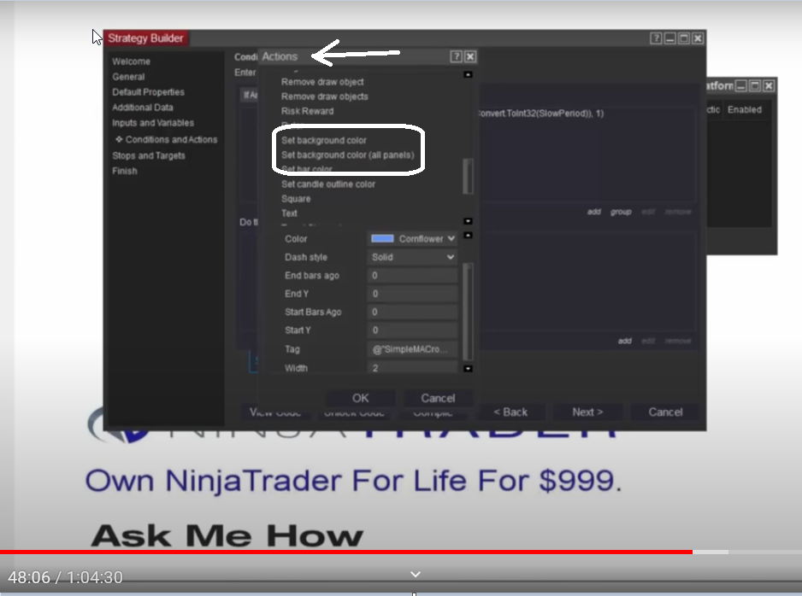Image resolution: width=802 pixels, height=596 pixels.
Task: Click the action list scrollbar thumb
Action: pyautogui.click(x=468, y=176)
